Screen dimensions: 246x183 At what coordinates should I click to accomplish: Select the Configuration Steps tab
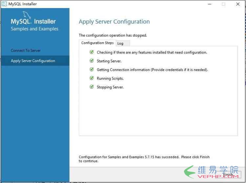[97, 43]
